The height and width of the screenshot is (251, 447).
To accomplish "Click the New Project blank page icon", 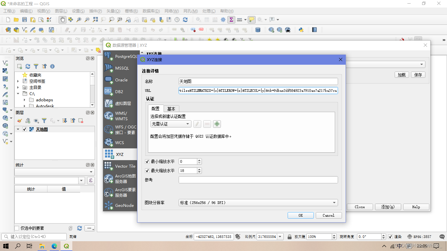I will click(x=8, y=20).
